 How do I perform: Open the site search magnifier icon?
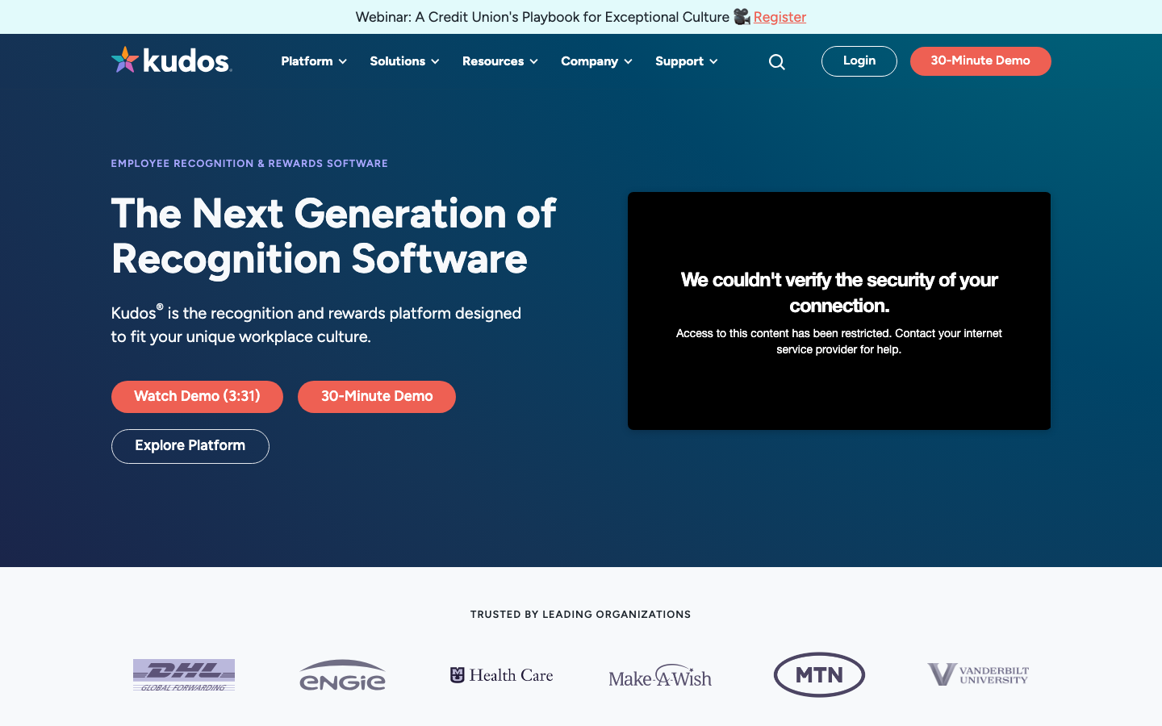(x=777, y=62)
